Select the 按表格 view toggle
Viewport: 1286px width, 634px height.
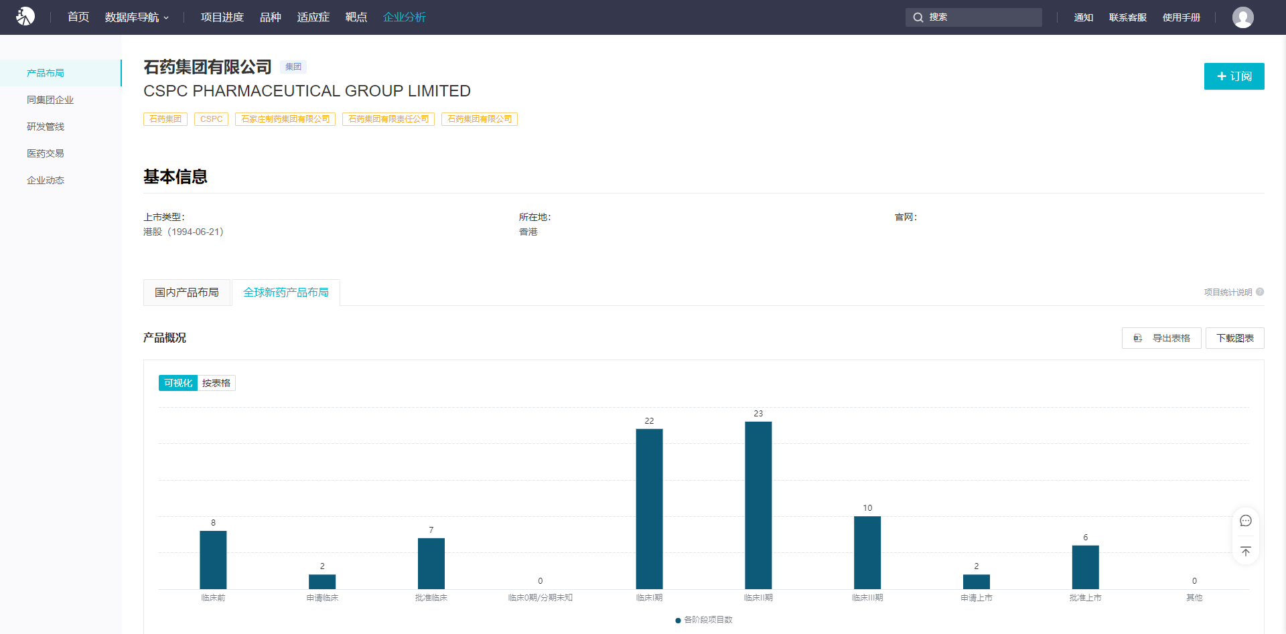(x=216, y=383)
